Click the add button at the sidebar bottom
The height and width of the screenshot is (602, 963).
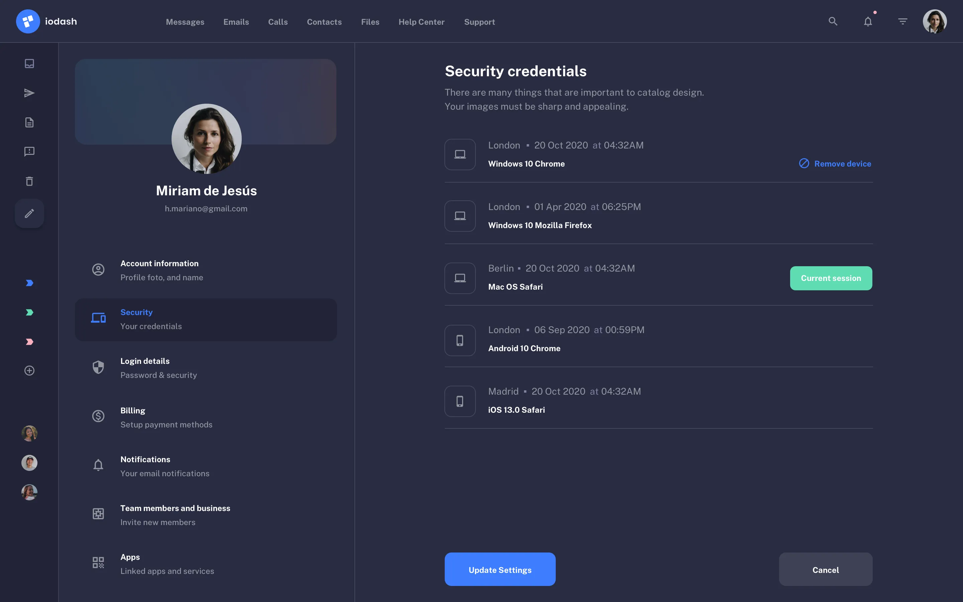pos(29,370)
